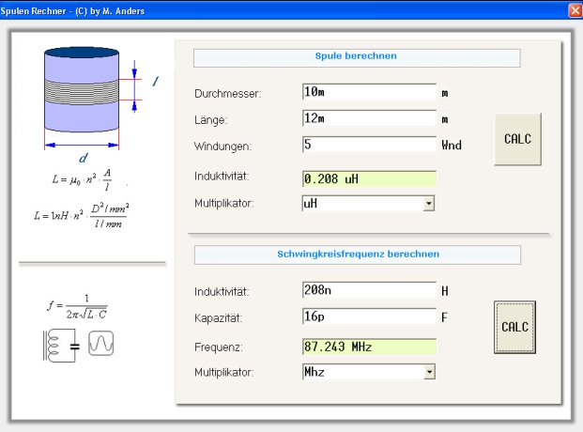The height and width of the screenshot is (432, 583).
Task: Click the uH multiplier combo box field
Action: 368,204
